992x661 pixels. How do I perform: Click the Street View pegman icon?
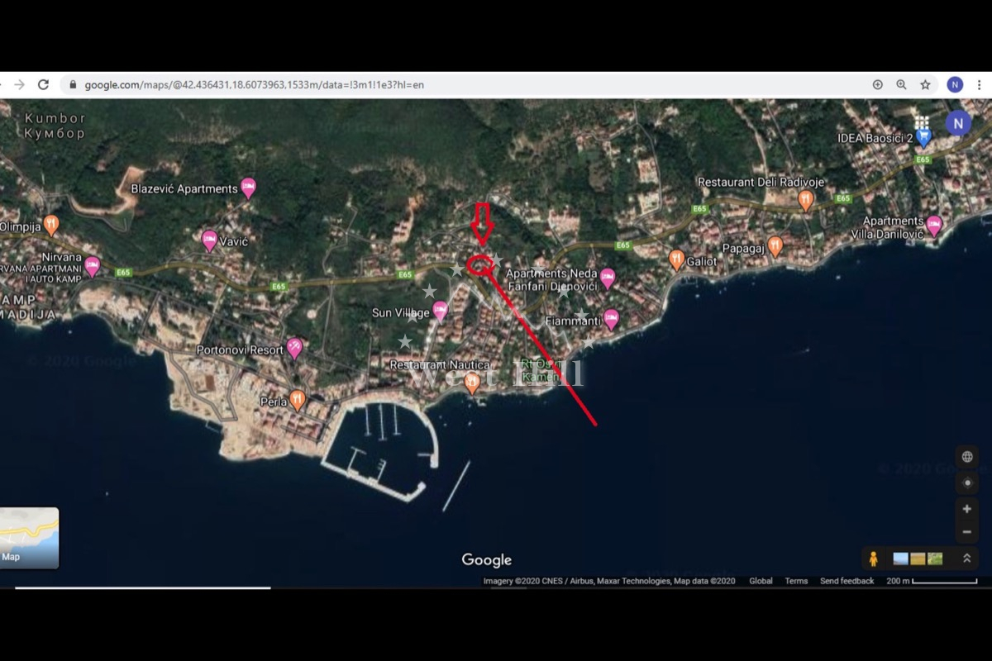873,559
